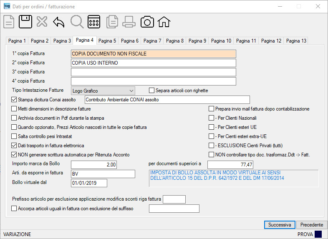Enable Archivia documenti in Pdf durante la stampa

click(x=14, y=118)
